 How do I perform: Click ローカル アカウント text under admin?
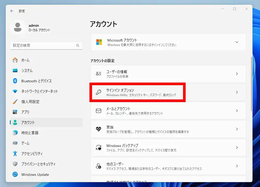(x=39, y=30)
